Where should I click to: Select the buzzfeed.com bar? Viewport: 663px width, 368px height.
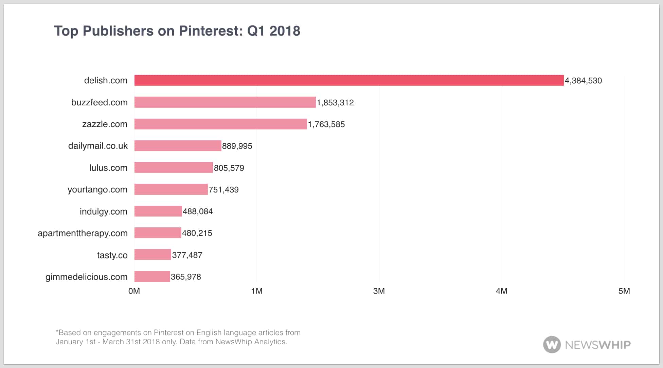[225, 102]
